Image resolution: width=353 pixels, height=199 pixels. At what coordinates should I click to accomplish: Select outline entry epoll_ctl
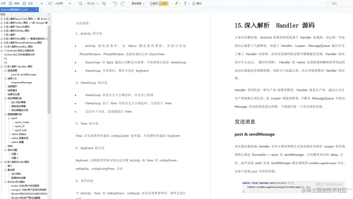[20, 126]
